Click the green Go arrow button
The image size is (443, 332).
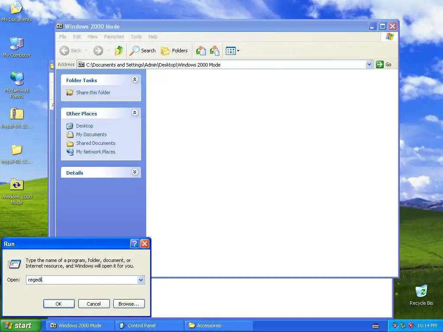coord(380,65)
